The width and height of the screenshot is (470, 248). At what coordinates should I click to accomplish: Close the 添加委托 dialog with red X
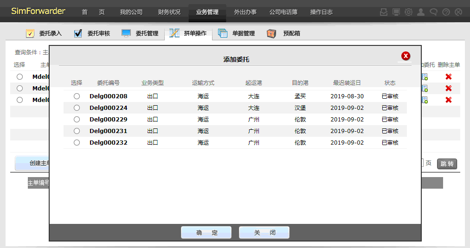406,56
